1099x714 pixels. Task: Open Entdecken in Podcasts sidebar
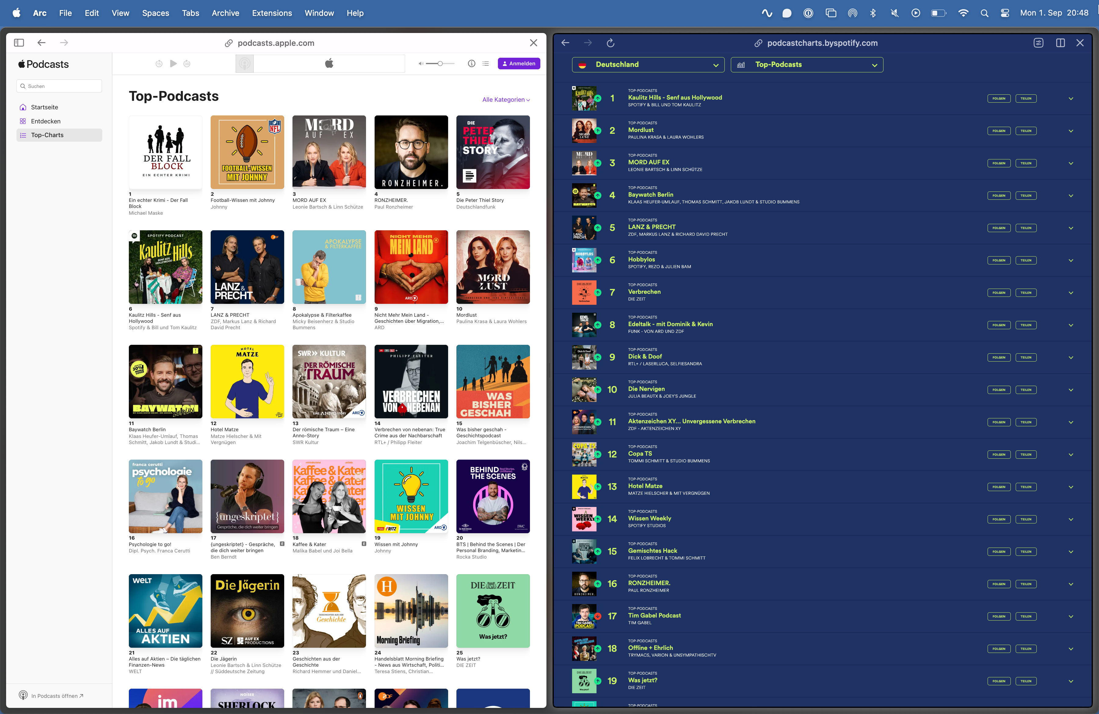(59, 121)
